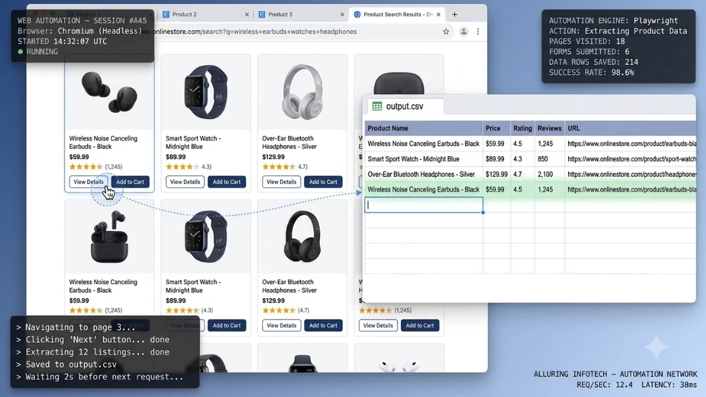Click the 4.3 rating cell in CSV
The width and height of the screenshot is (706, 397).
[523, 159]
